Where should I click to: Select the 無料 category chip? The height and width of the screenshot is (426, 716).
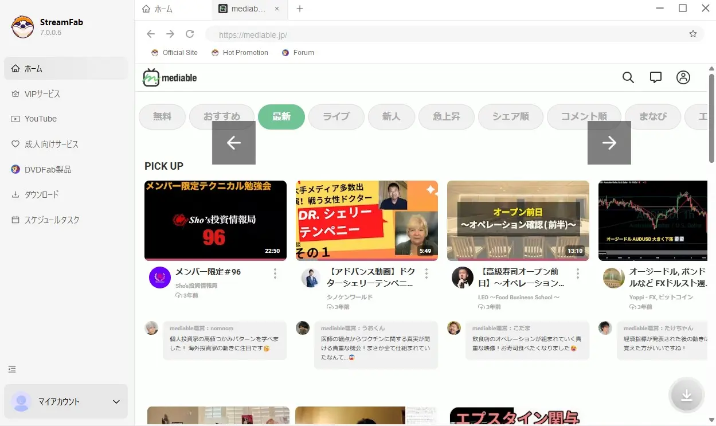pyautogui.click(x=162, y=116)
